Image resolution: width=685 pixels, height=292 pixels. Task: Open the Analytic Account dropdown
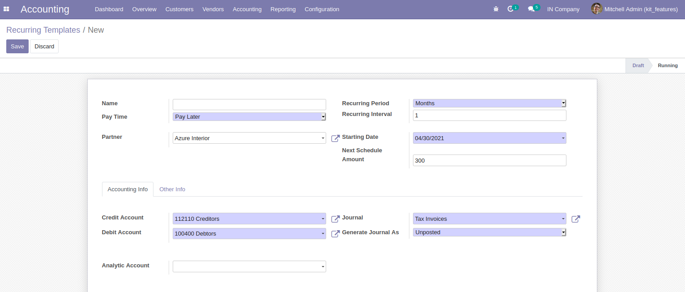click(x=249, y=266)
